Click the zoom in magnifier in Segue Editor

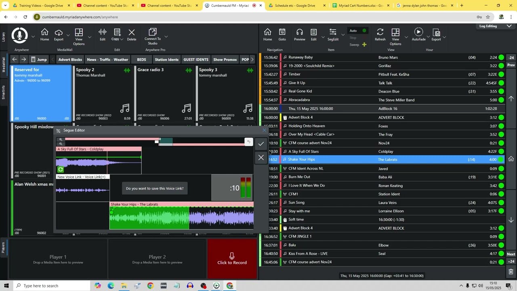click(61, 139)
